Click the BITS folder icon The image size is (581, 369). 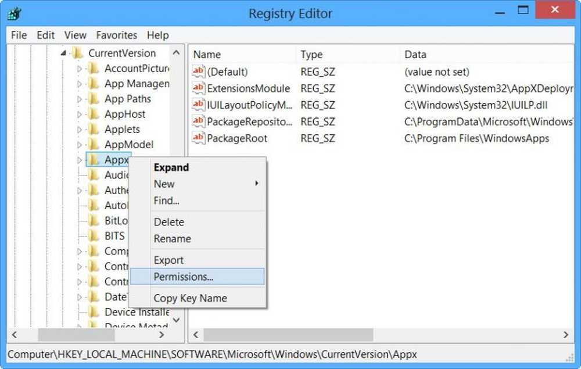94,235
